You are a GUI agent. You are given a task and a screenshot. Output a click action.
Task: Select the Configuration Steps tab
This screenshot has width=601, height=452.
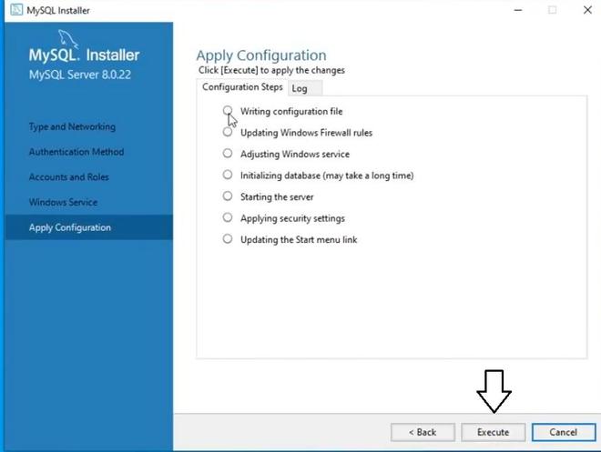242,87
